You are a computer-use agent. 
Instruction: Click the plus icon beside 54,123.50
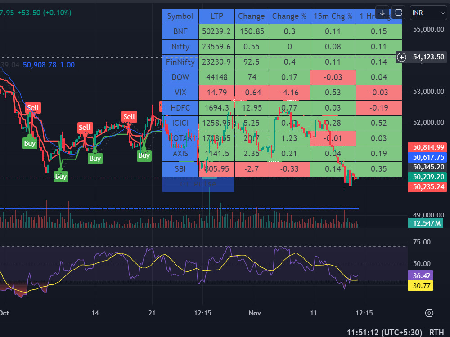[401, 58]
